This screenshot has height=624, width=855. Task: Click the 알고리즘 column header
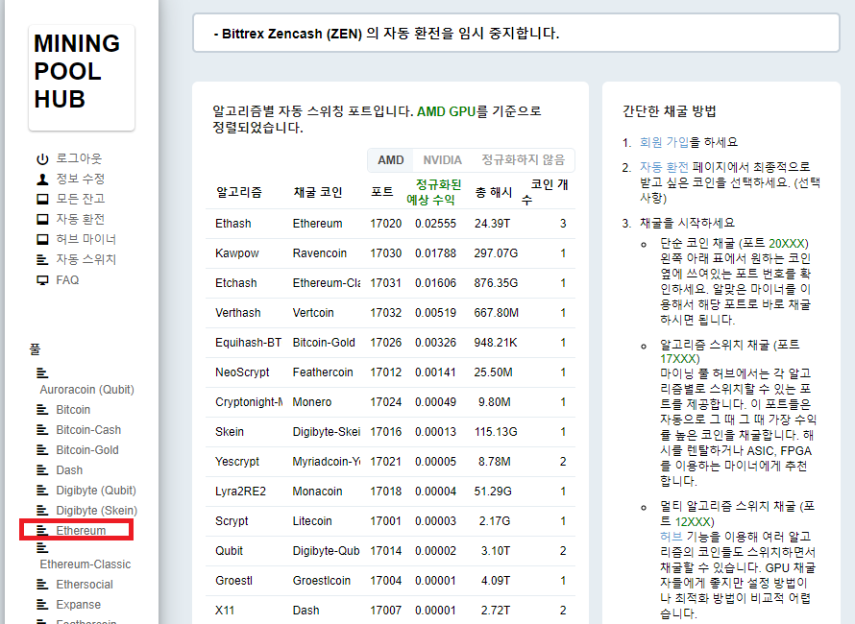[239, 192]
